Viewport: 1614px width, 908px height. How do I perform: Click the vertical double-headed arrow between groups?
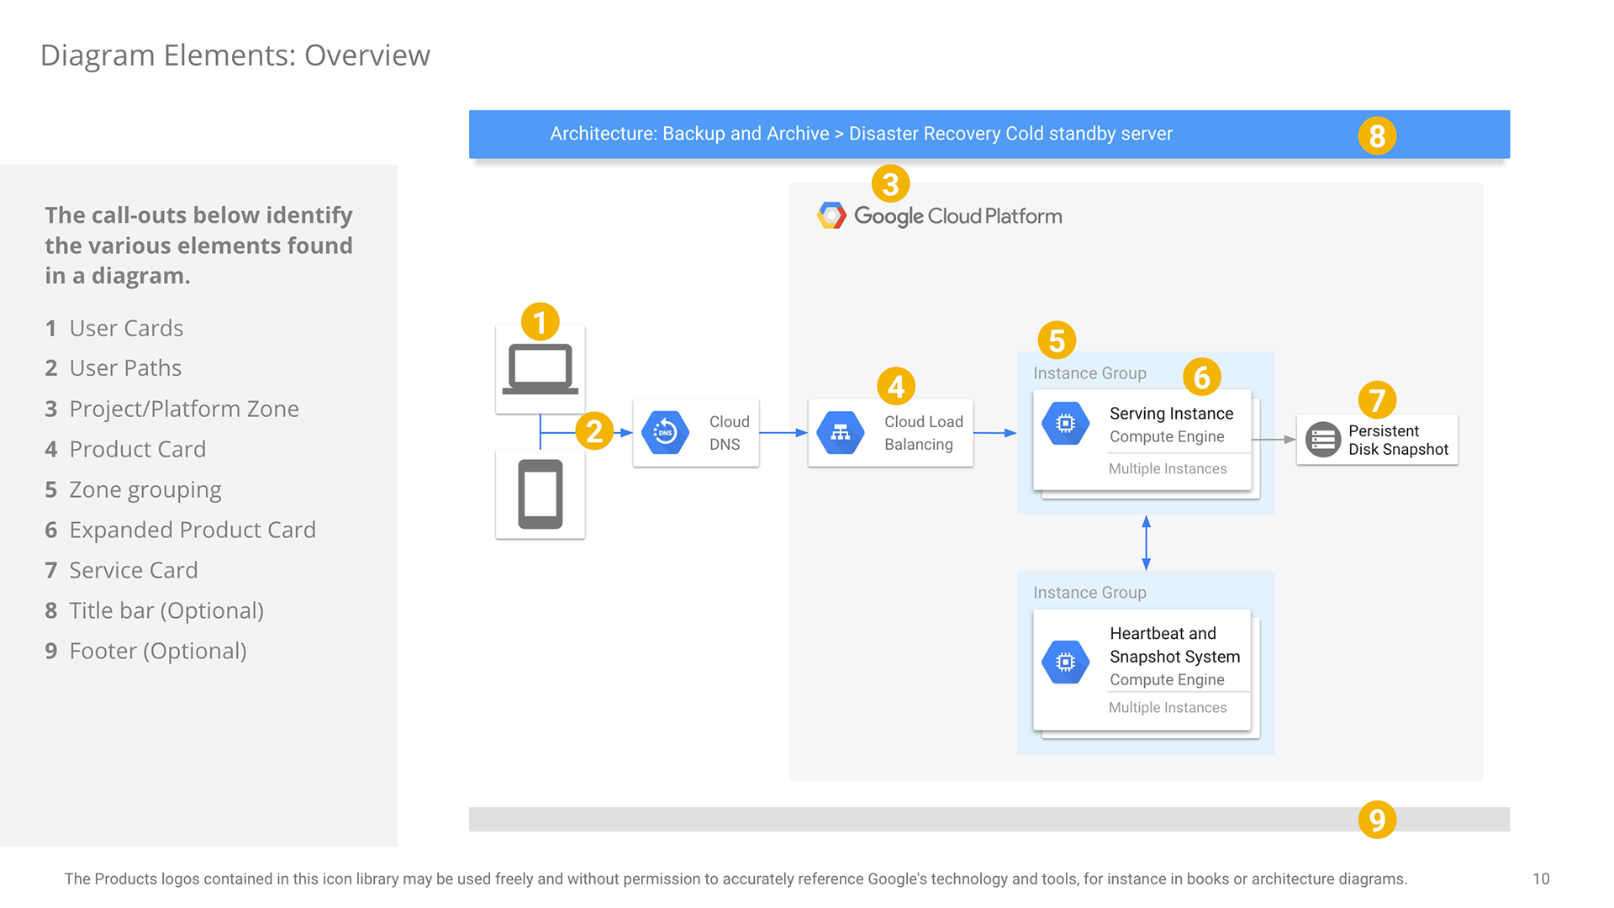coord(1146,543)
